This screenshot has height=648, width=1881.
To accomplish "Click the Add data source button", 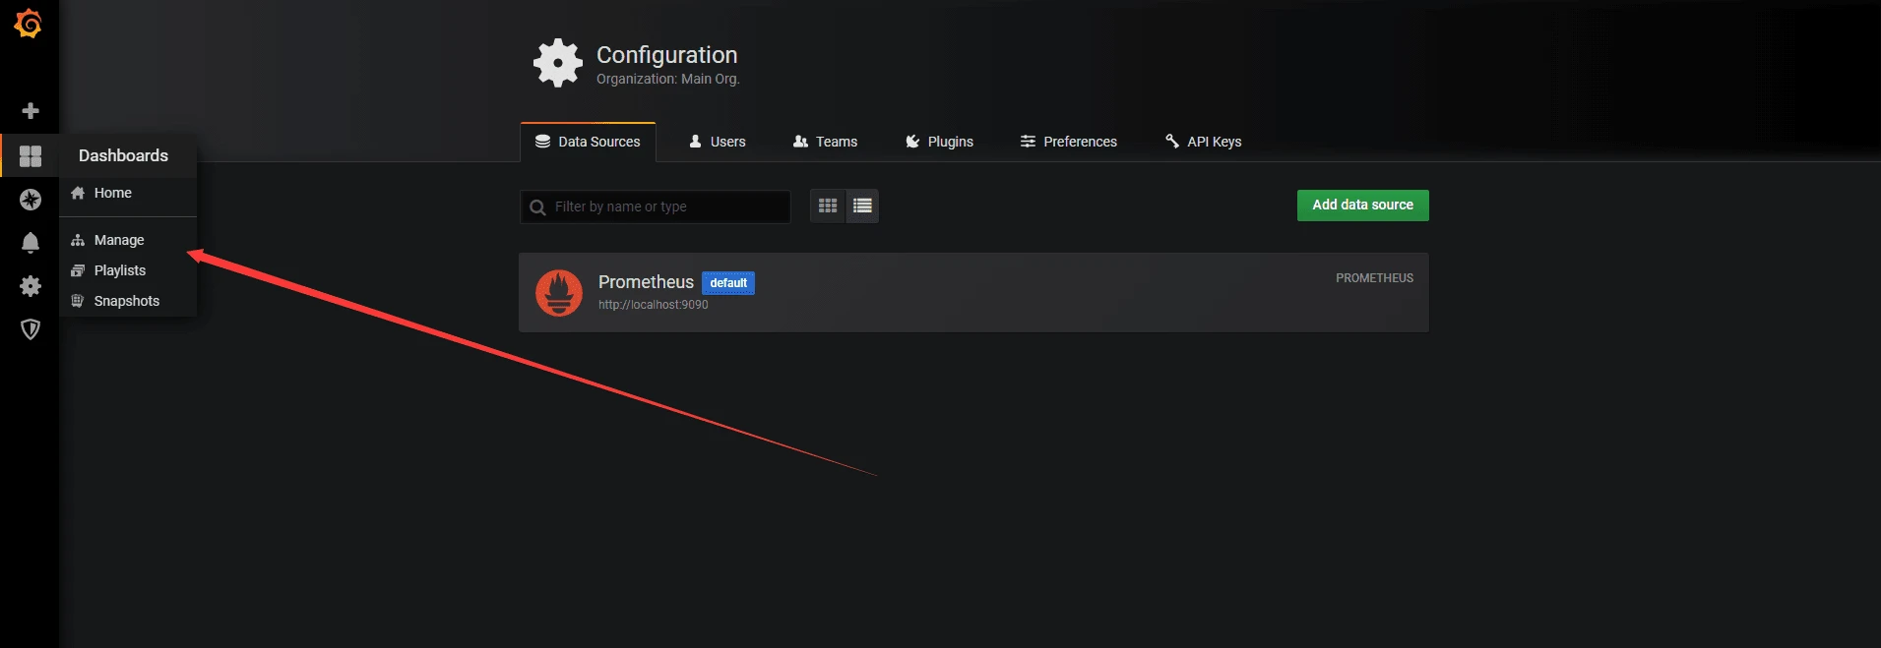I will point(1362,205).
